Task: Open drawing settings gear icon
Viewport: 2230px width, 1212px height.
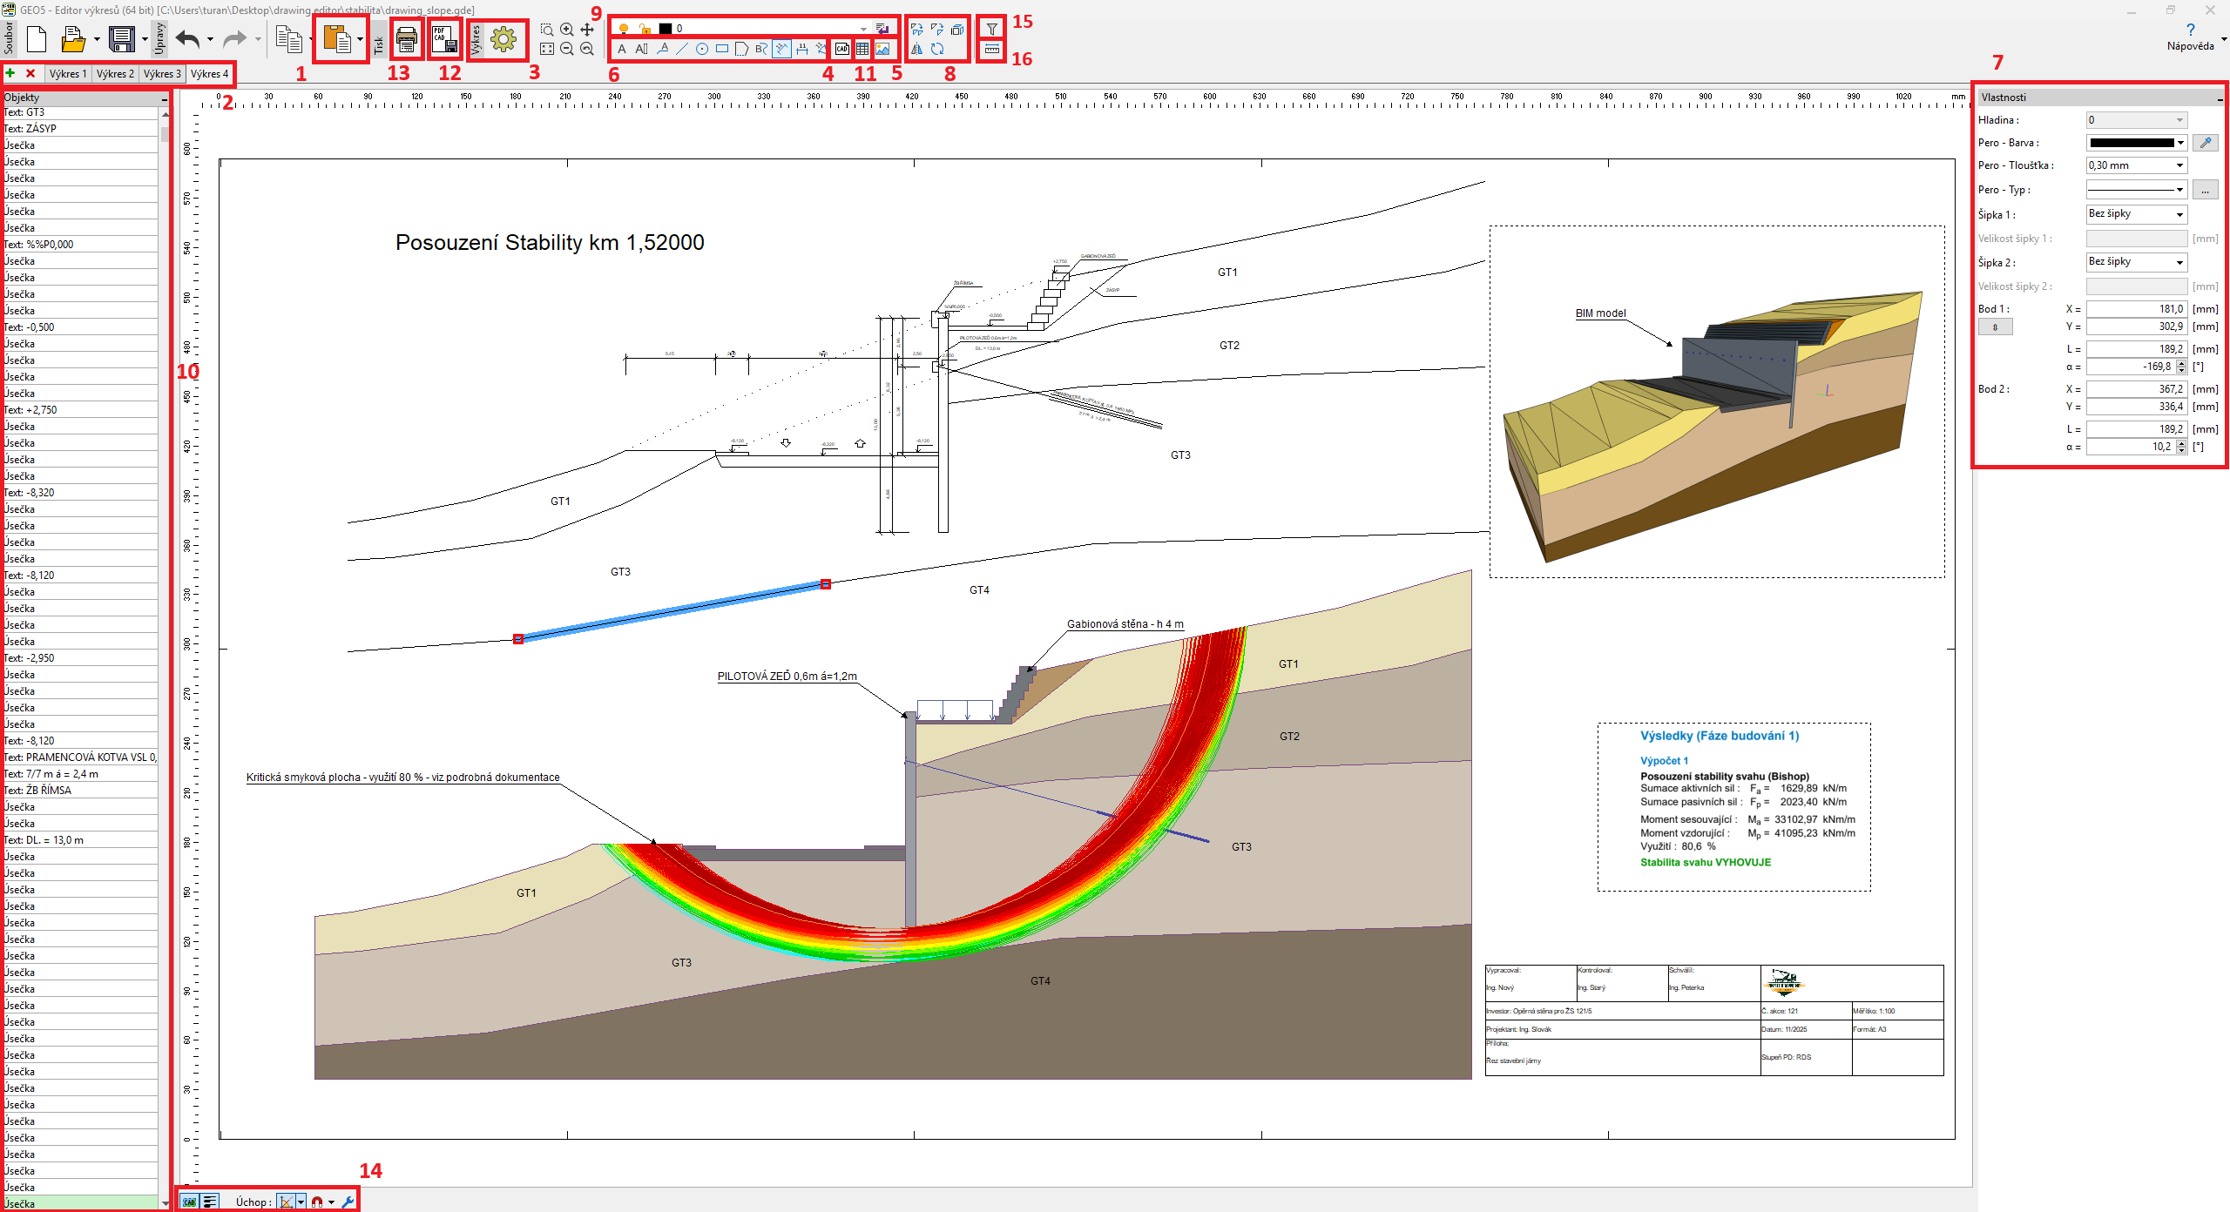Action: (503, 39)
